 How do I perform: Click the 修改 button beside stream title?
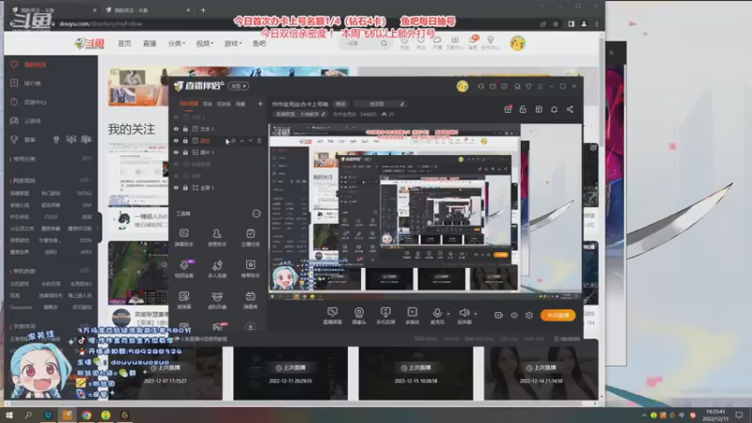(340, 103)
